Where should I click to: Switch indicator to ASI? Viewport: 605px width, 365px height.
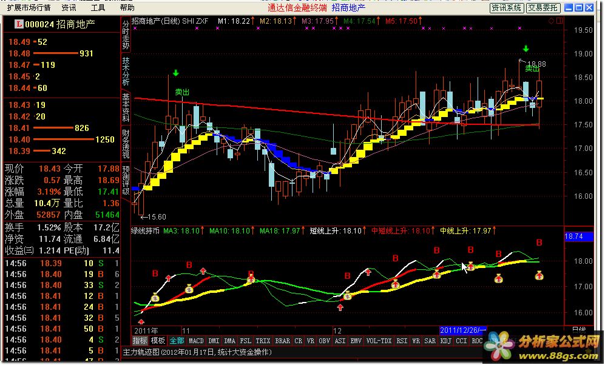(x=340, y=341)
